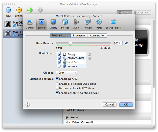Click the main window vertical scrollbar
158x132 pixels.
(154, 54)
